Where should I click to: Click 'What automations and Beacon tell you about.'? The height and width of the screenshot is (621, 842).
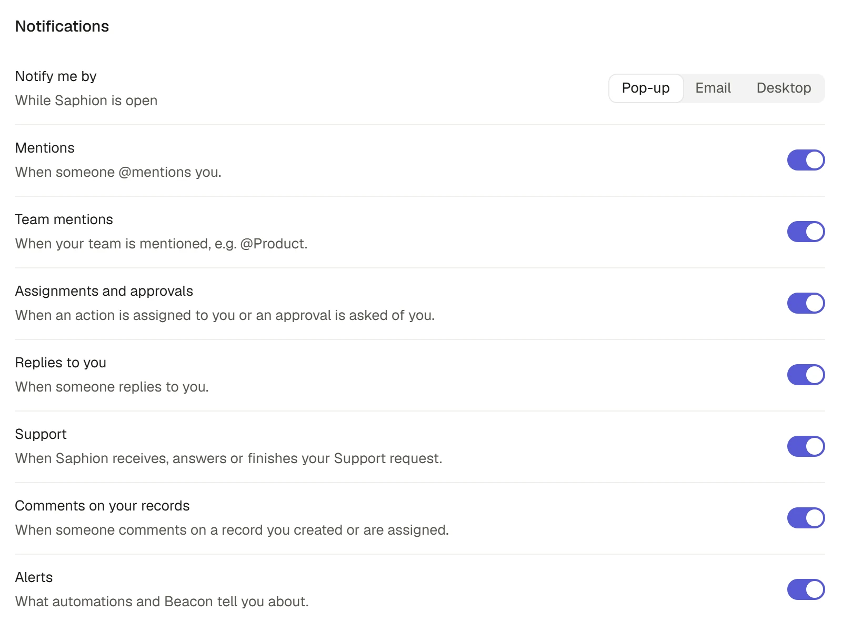click(162, 602)
